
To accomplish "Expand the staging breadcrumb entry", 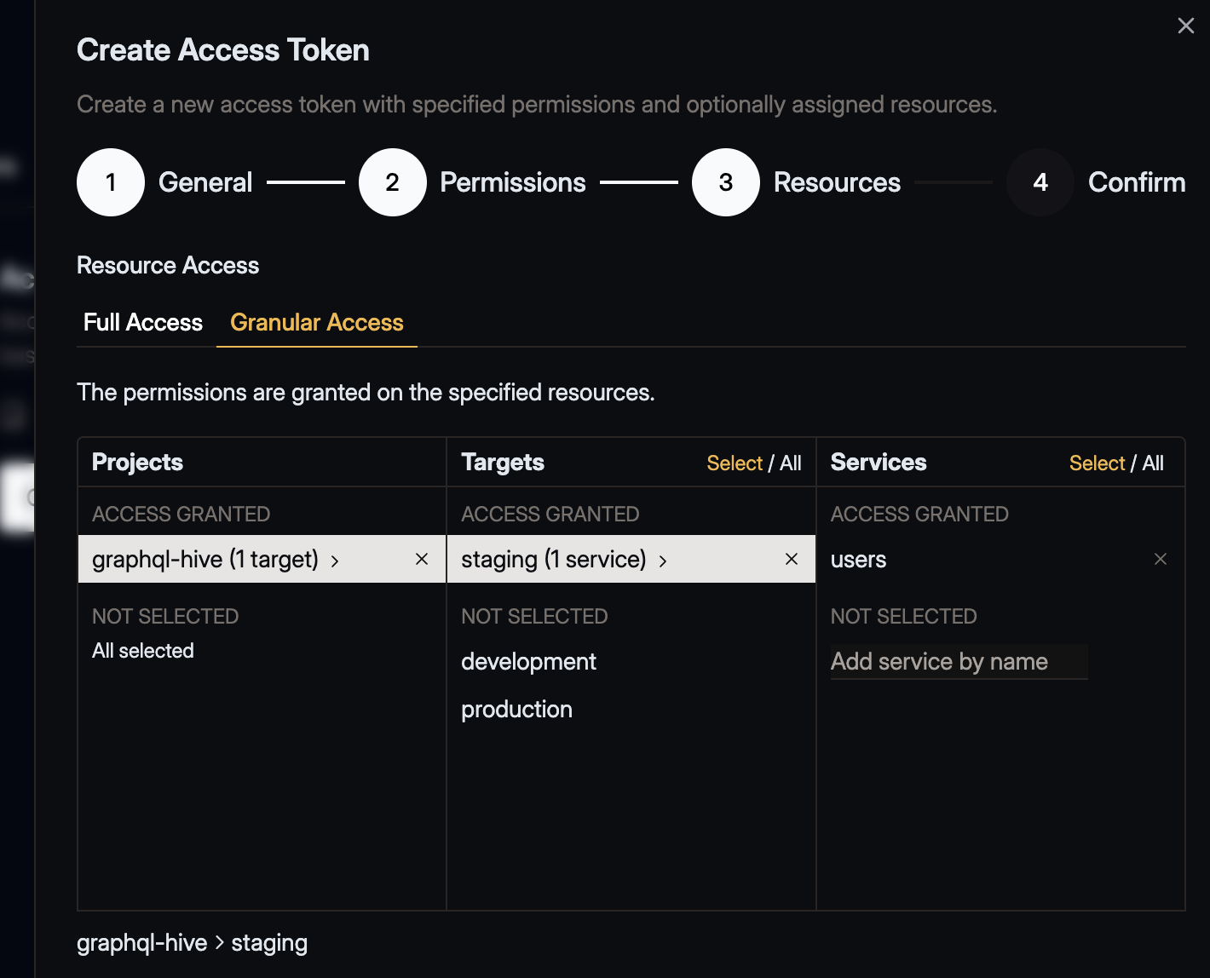I will coord(268,942).
